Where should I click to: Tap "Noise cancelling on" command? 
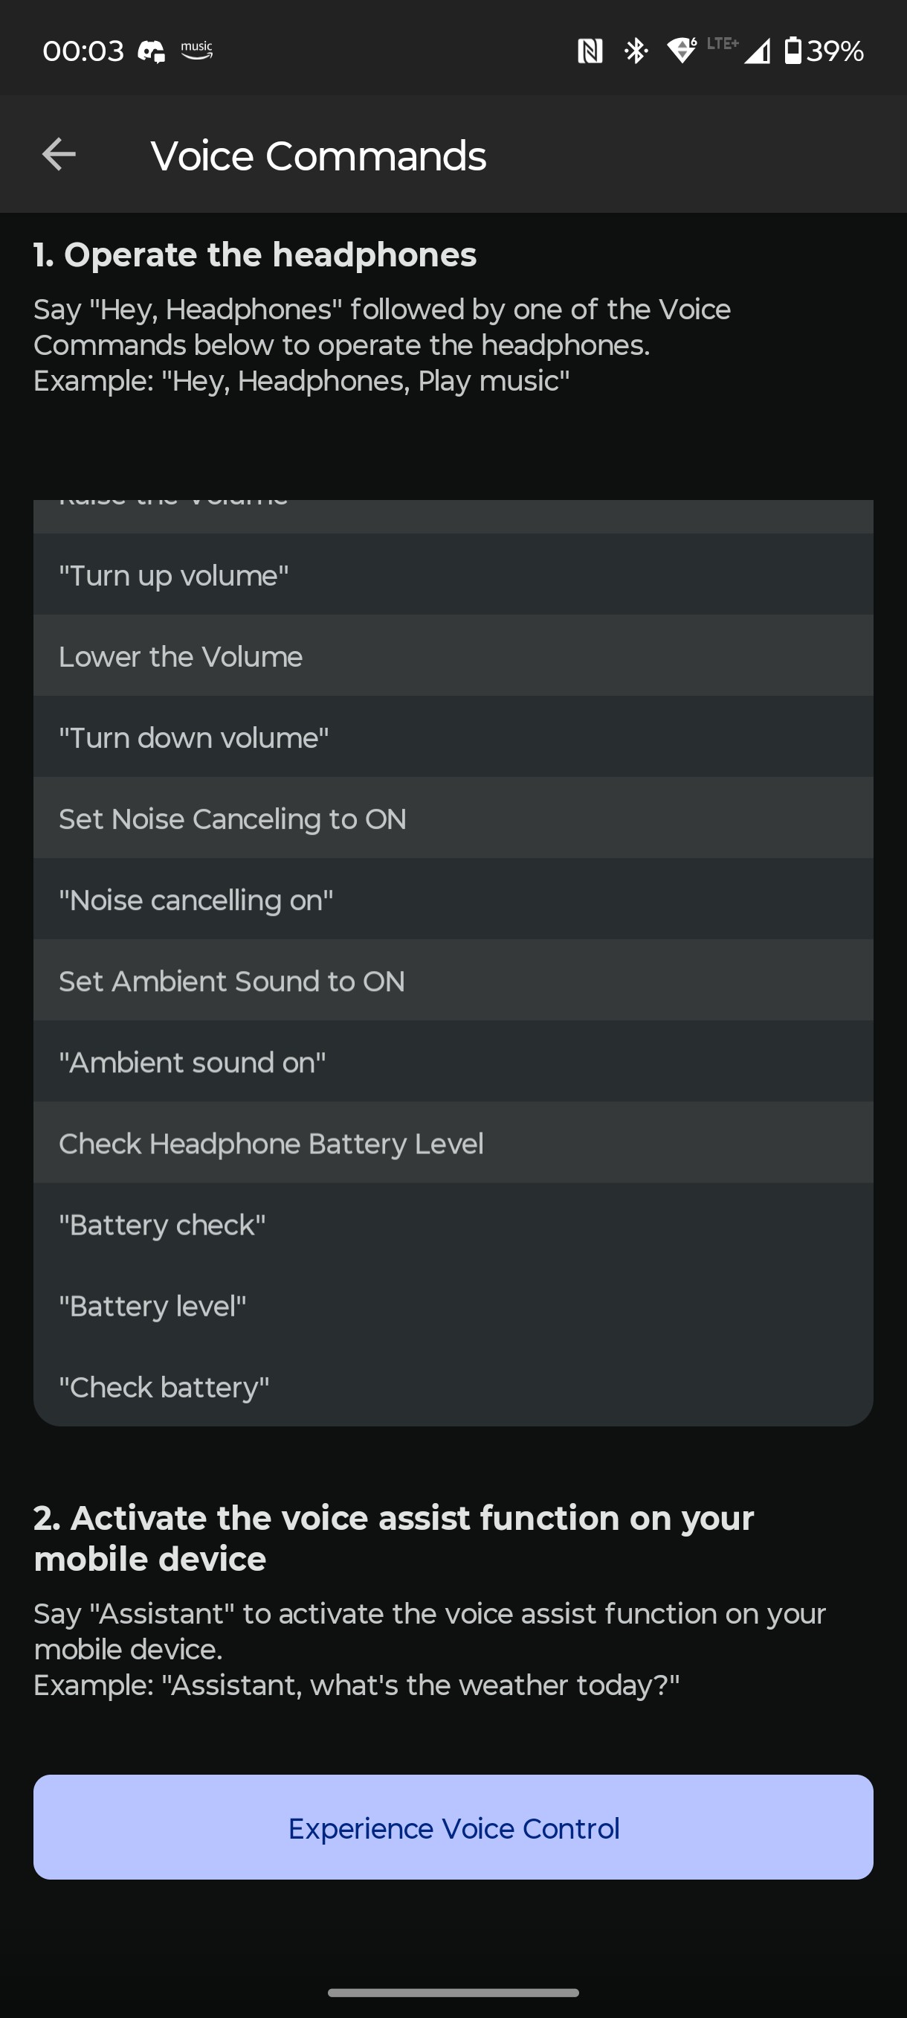click(x=453, y=900)
